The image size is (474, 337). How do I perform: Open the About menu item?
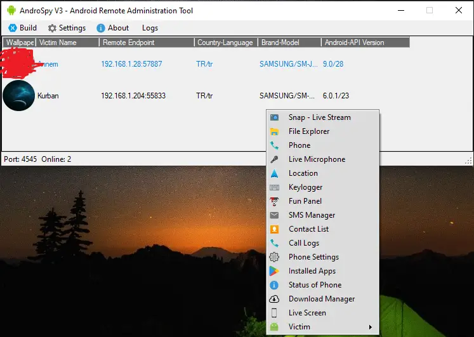[x=112, y=28]
